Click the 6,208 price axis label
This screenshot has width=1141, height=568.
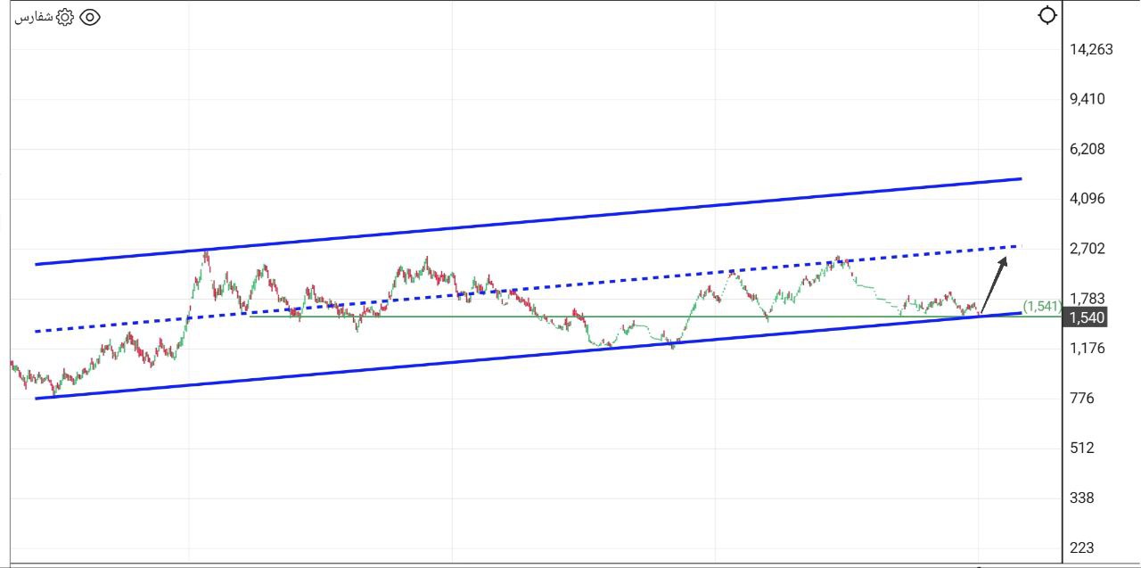pos(1088,149)
